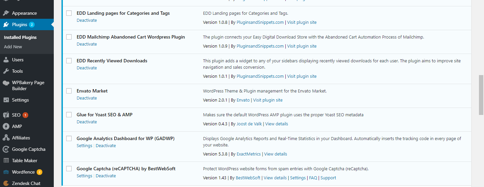Click the AMP lightning bolt icon
The image size is (484, 187).
tap(6, 126)
